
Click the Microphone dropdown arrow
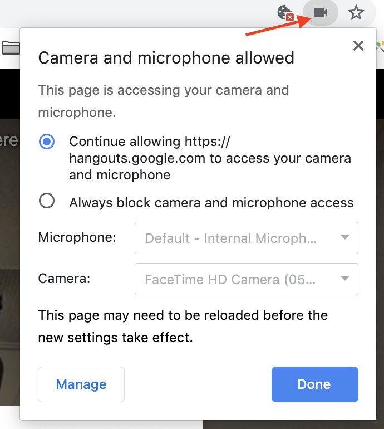[x=345, y=238]
